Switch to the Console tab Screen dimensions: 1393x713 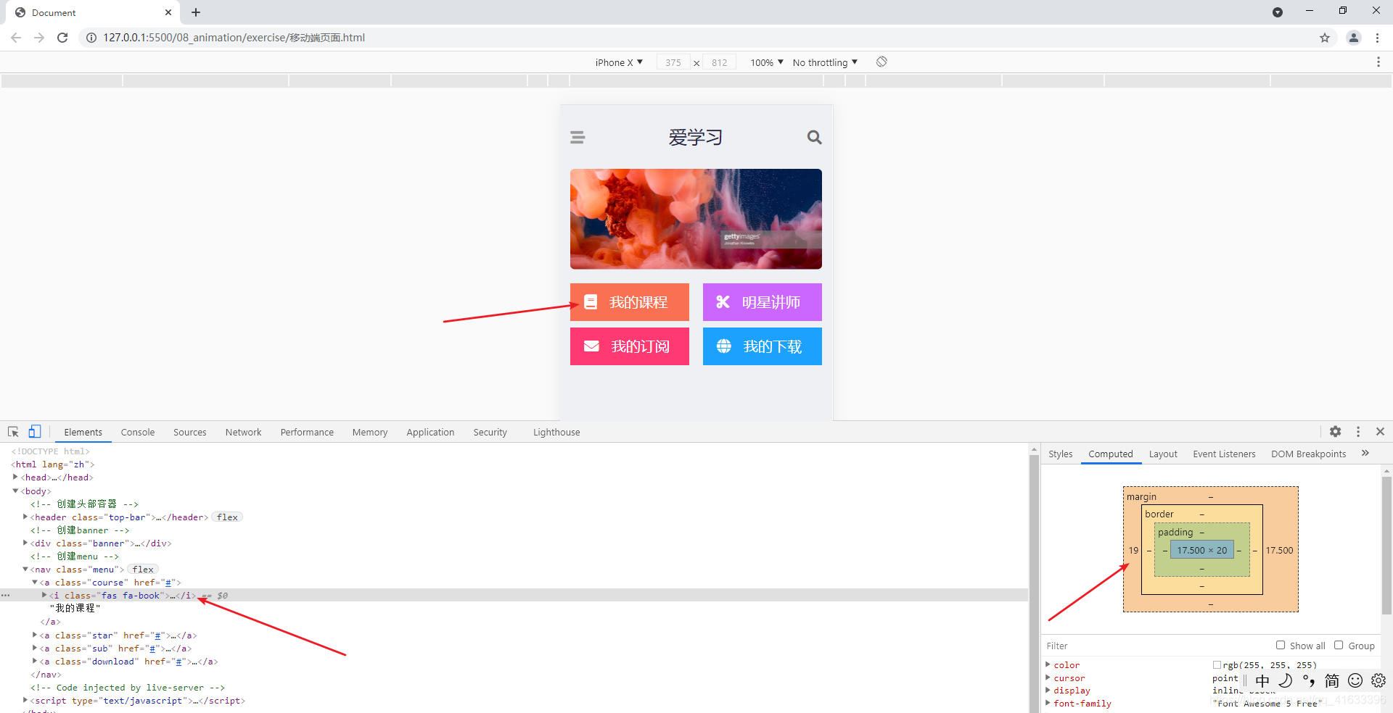[x=138, y=432]
